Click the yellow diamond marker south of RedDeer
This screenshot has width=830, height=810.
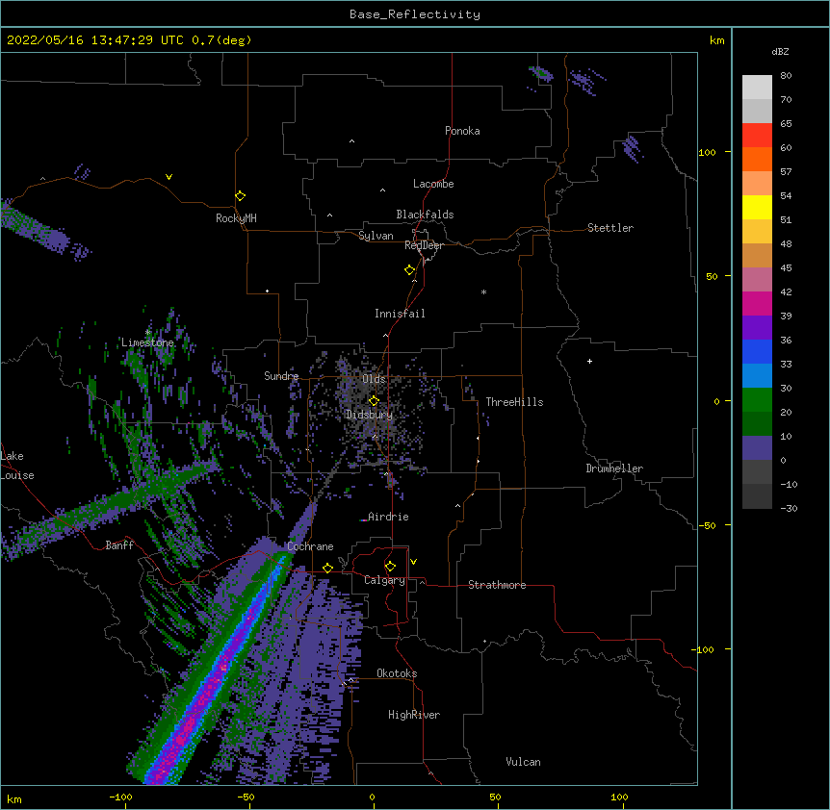pos(410,270)
